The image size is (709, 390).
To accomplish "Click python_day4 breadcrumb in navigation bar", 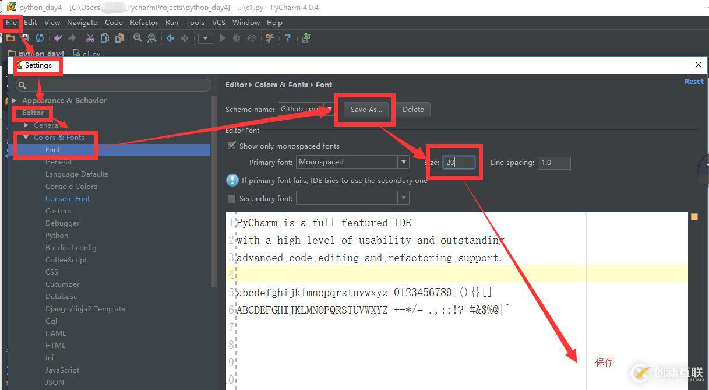I will (x=36, y=54).
